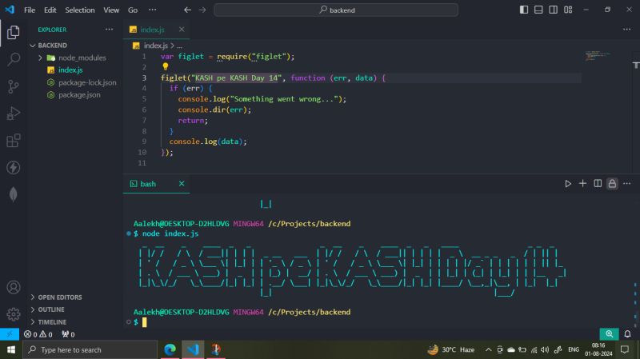Screen dimensions: 640x359
Task: Expand the node_modules folder
Action: coord(40,58)
